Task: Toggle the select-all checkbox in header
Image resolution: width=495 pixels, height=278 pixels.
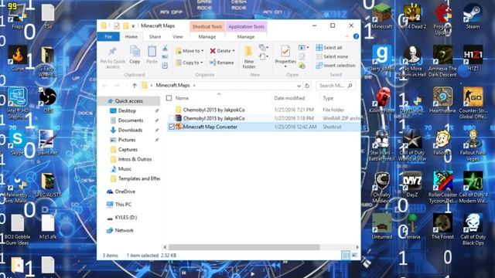Action: coord(169,98)
